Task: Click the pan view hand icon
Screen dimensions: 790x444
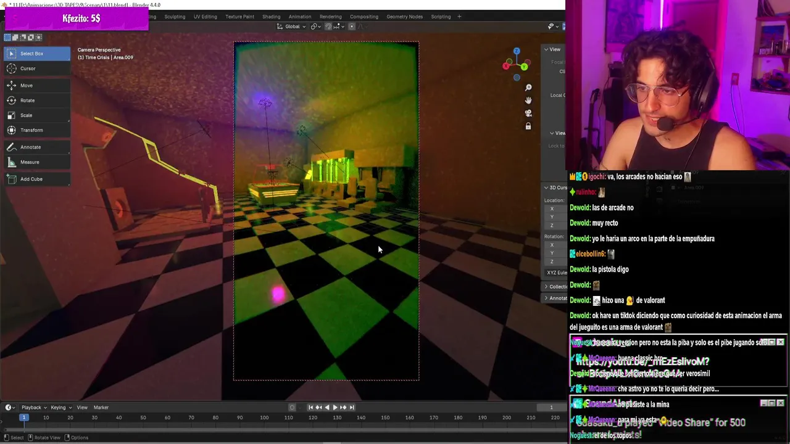Action: point(528,101)
